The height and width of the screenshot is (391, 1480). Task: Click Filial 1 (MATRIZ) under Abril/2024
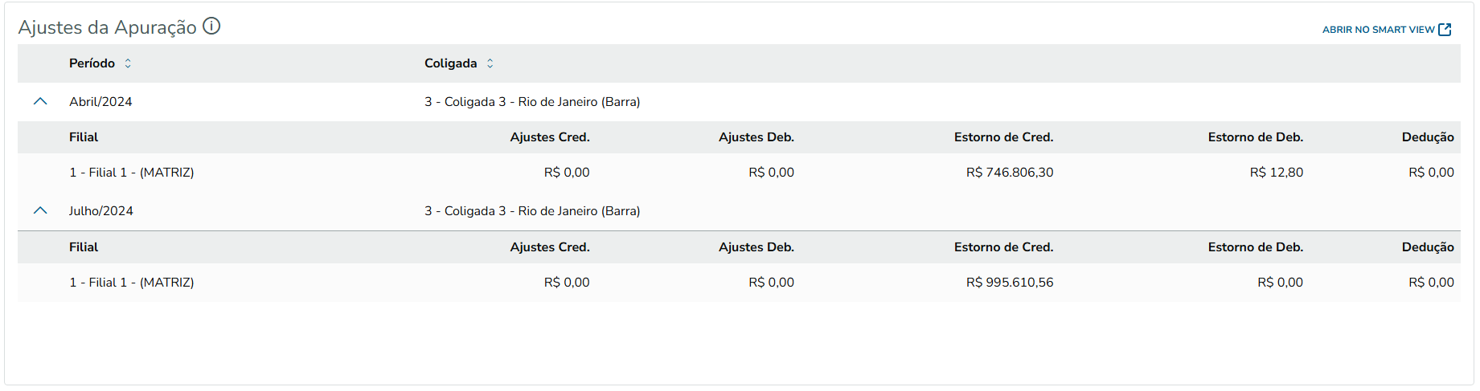pyautogui.click(x=131, y=173)
